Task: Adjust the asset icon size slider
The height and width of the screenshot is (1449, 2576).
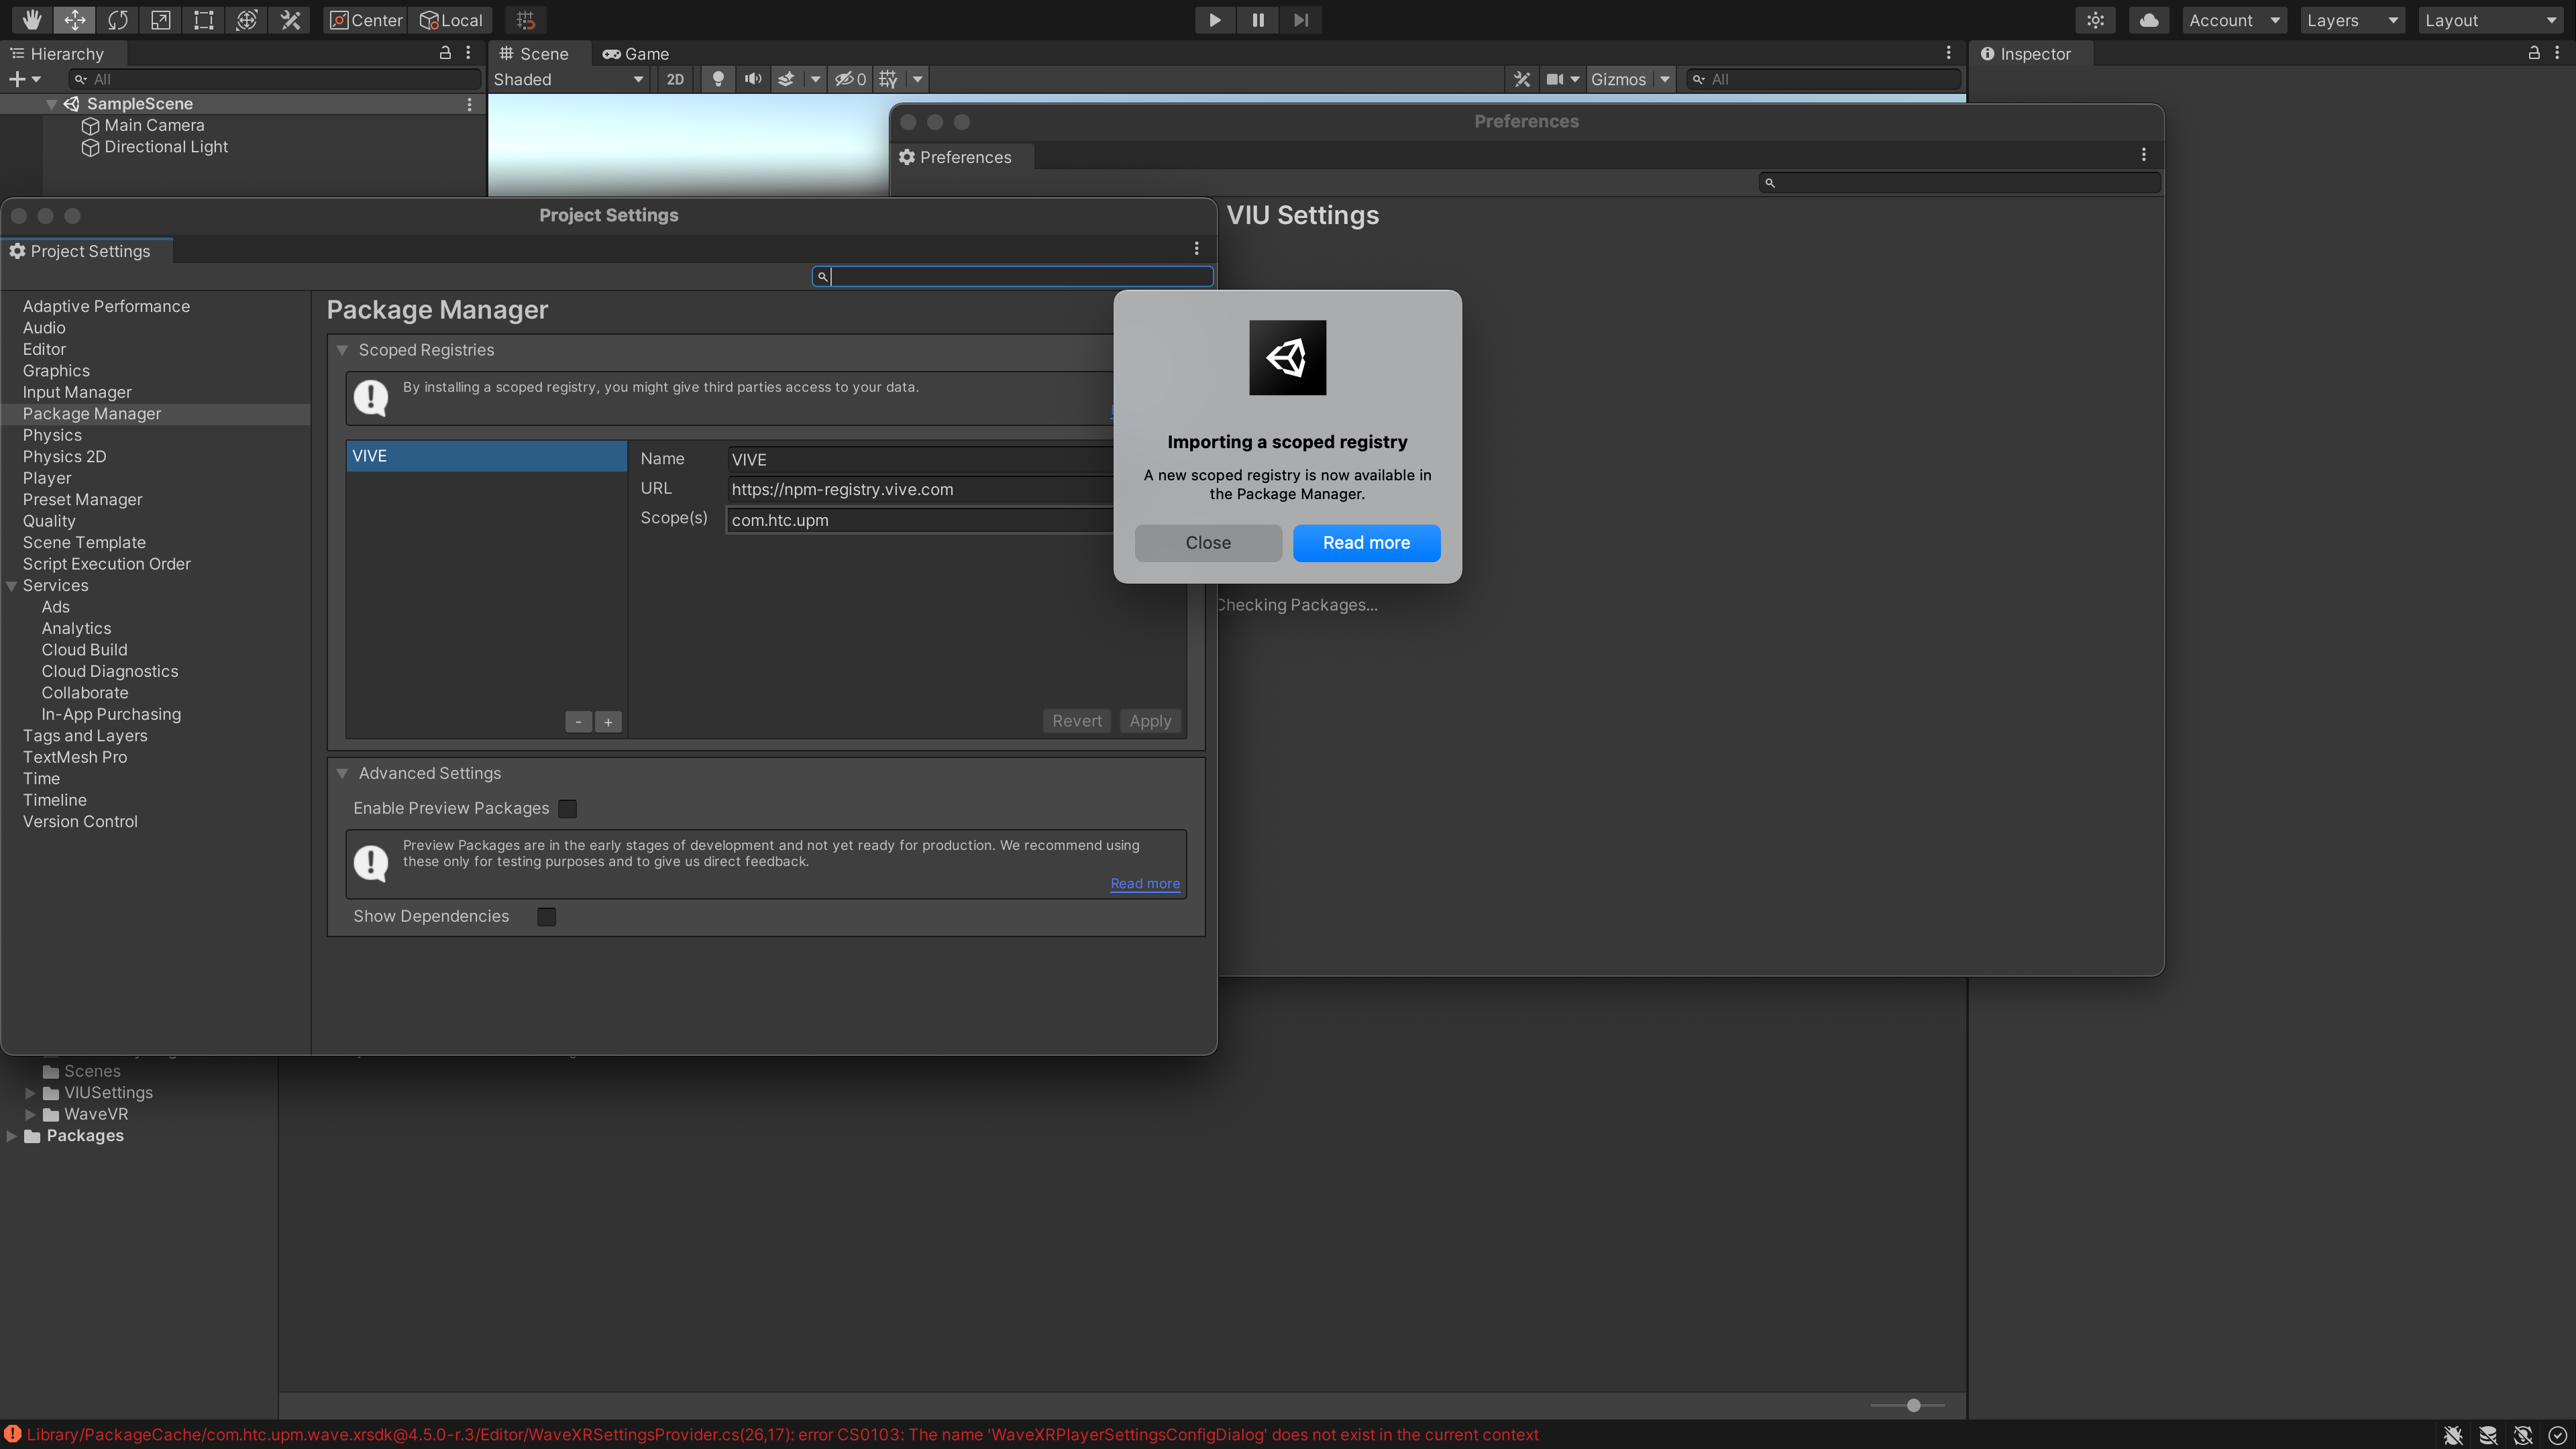Action: pos(1913,1405)
